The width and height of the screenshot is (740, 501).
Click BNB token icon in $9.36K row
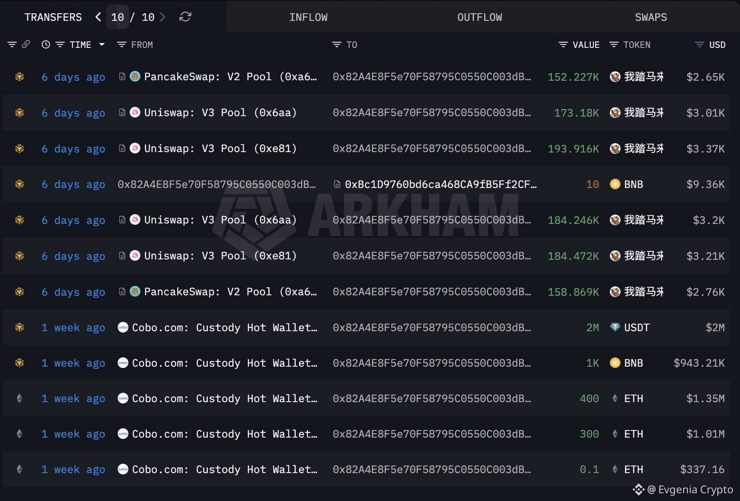(615, 184)
